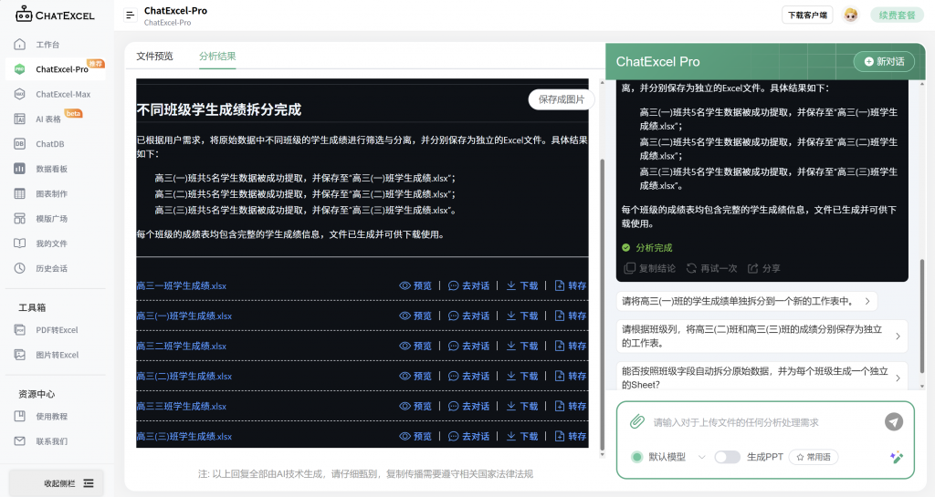Image resolution: width=935 pixels, height=497 pixels.
Task: Preview 高三一班学生成绩.xlsx via eye icon
Action: click(x=404, y=285)
